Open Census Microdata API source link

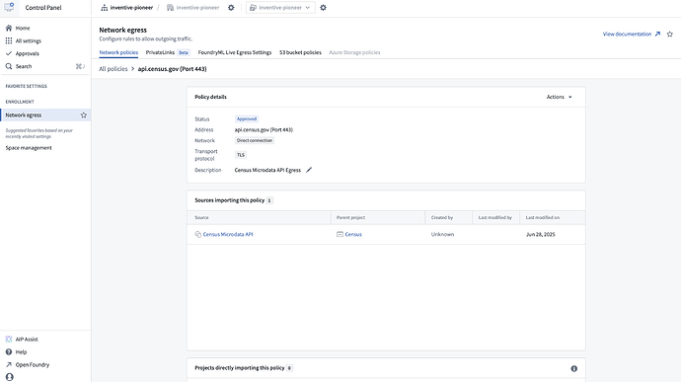tap(228, 234)
